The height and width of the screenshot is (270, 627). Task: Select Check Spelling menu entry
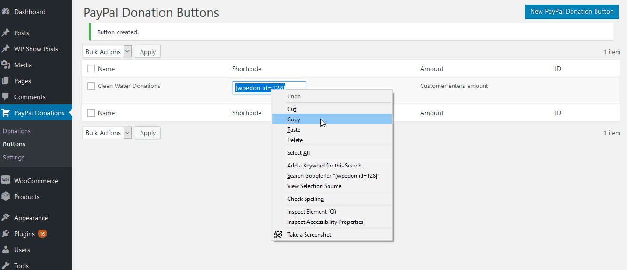click(x=332, y=199)
